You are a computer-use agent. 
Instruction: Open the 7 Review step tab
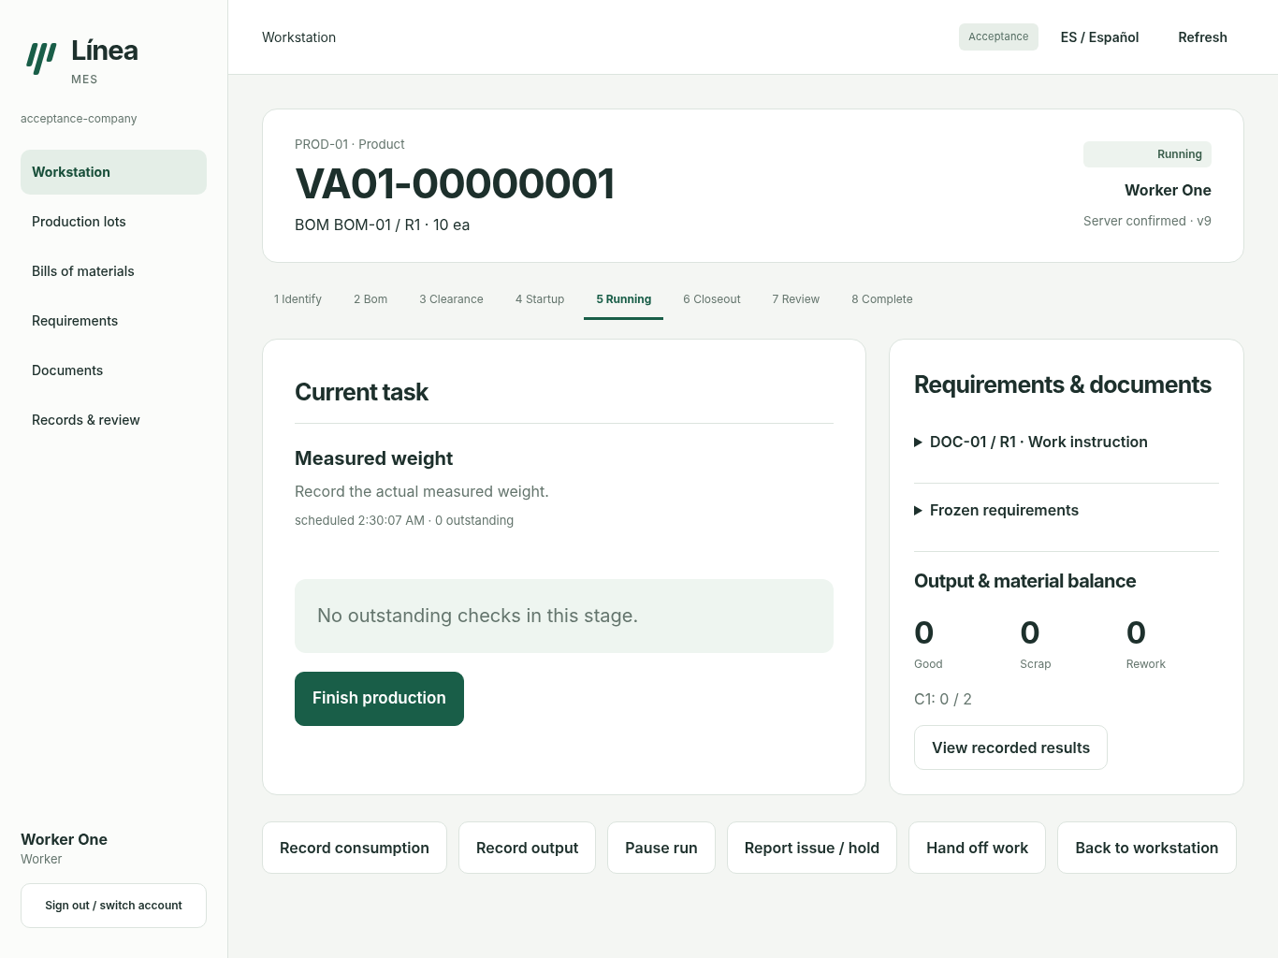coord(796,299)
